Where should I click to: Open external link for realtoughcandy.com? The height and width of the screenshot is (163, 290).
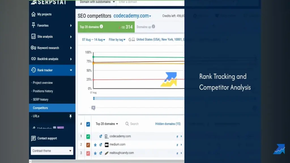101,153
